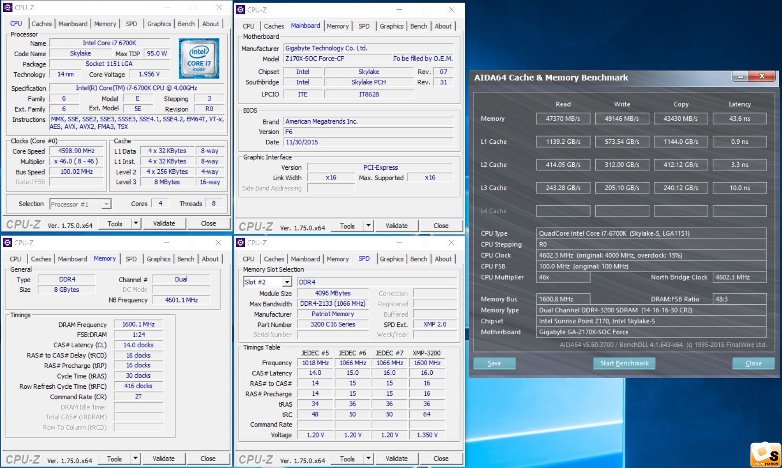
Task: Expand Tools dropdown arrow in CPU window
Action: point(136,223)
